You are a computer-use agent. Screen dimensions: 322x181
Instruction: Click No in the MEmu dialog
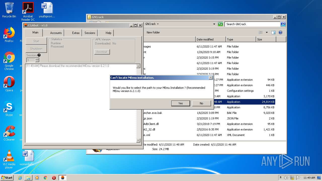[x=202, y=103]
